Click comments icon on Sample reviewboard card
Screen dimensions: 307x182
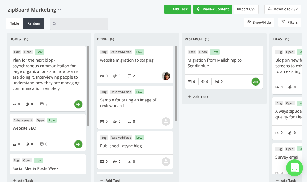pos(130,122)
